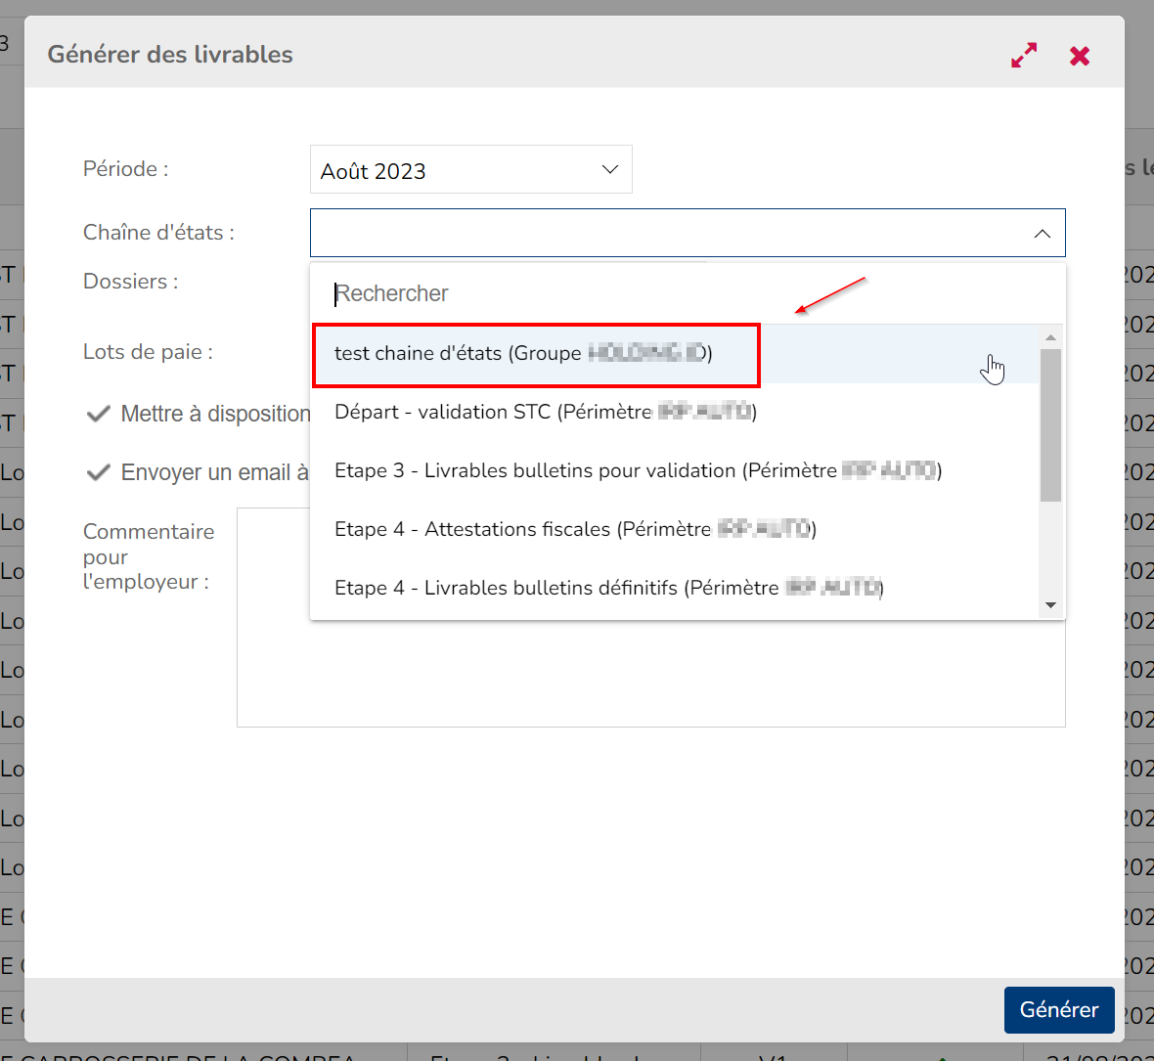Focus the Rechercher search box
The image size is (1154, 1061).
coord(685,293)
